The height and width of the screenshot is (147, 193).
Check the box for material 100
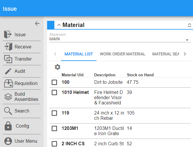pos(54,82)
